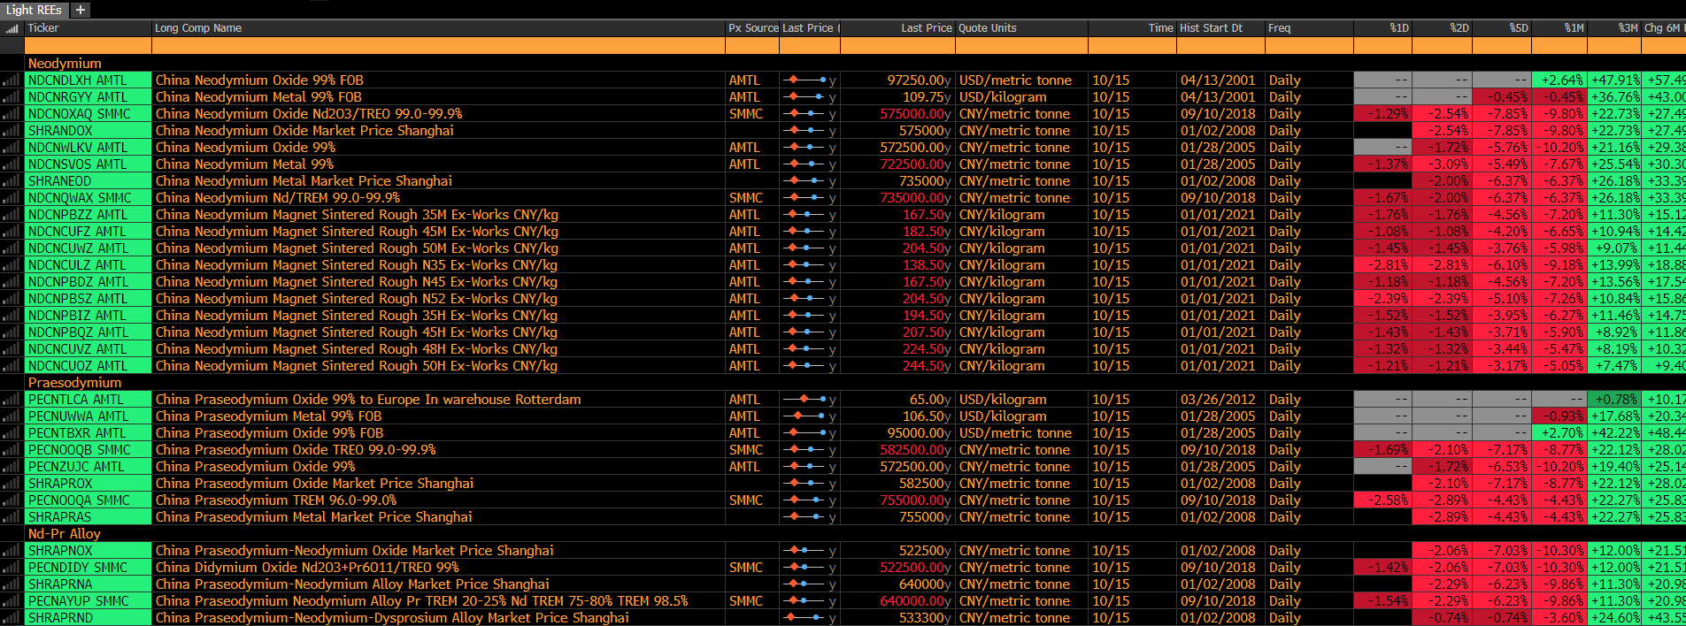
Task: Click the chart icon beside PECNAYUP SMMC
Action: pos(12,601)
